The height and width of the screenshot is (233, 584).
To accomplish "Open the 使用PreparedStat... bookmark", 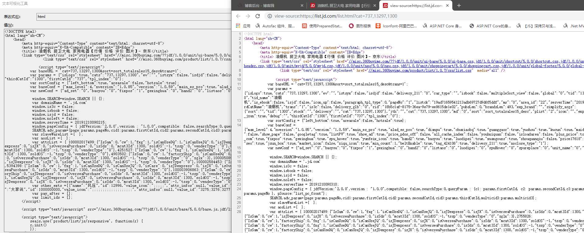I will 322,26.
